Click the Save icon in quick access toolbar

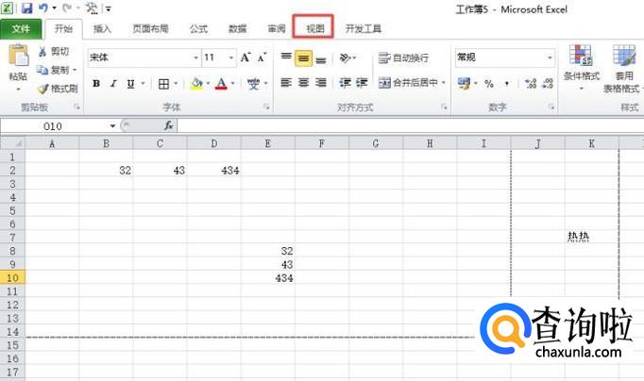point(27,8)
